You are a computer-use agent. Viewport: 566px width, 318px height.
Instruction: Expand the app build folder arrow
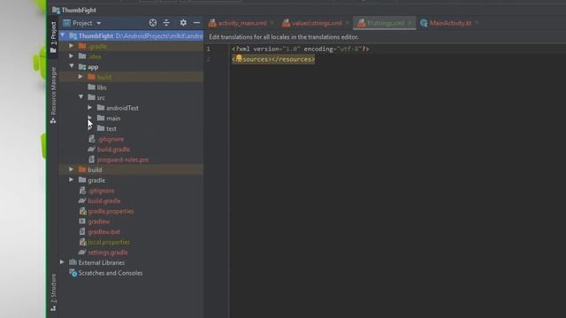pos(80,77)
